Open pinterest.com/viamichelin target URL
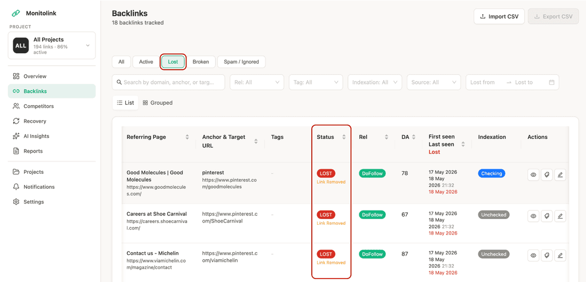The image size is (586, 282). (230, 257)
